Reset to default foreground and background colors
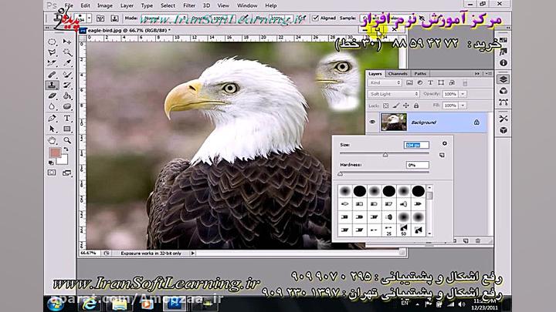 [x=52, y=163]
